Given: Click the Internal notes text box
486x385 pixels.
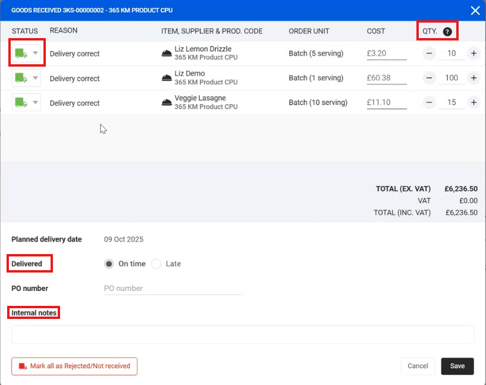Looking at the screenshot, I should 243,334.
